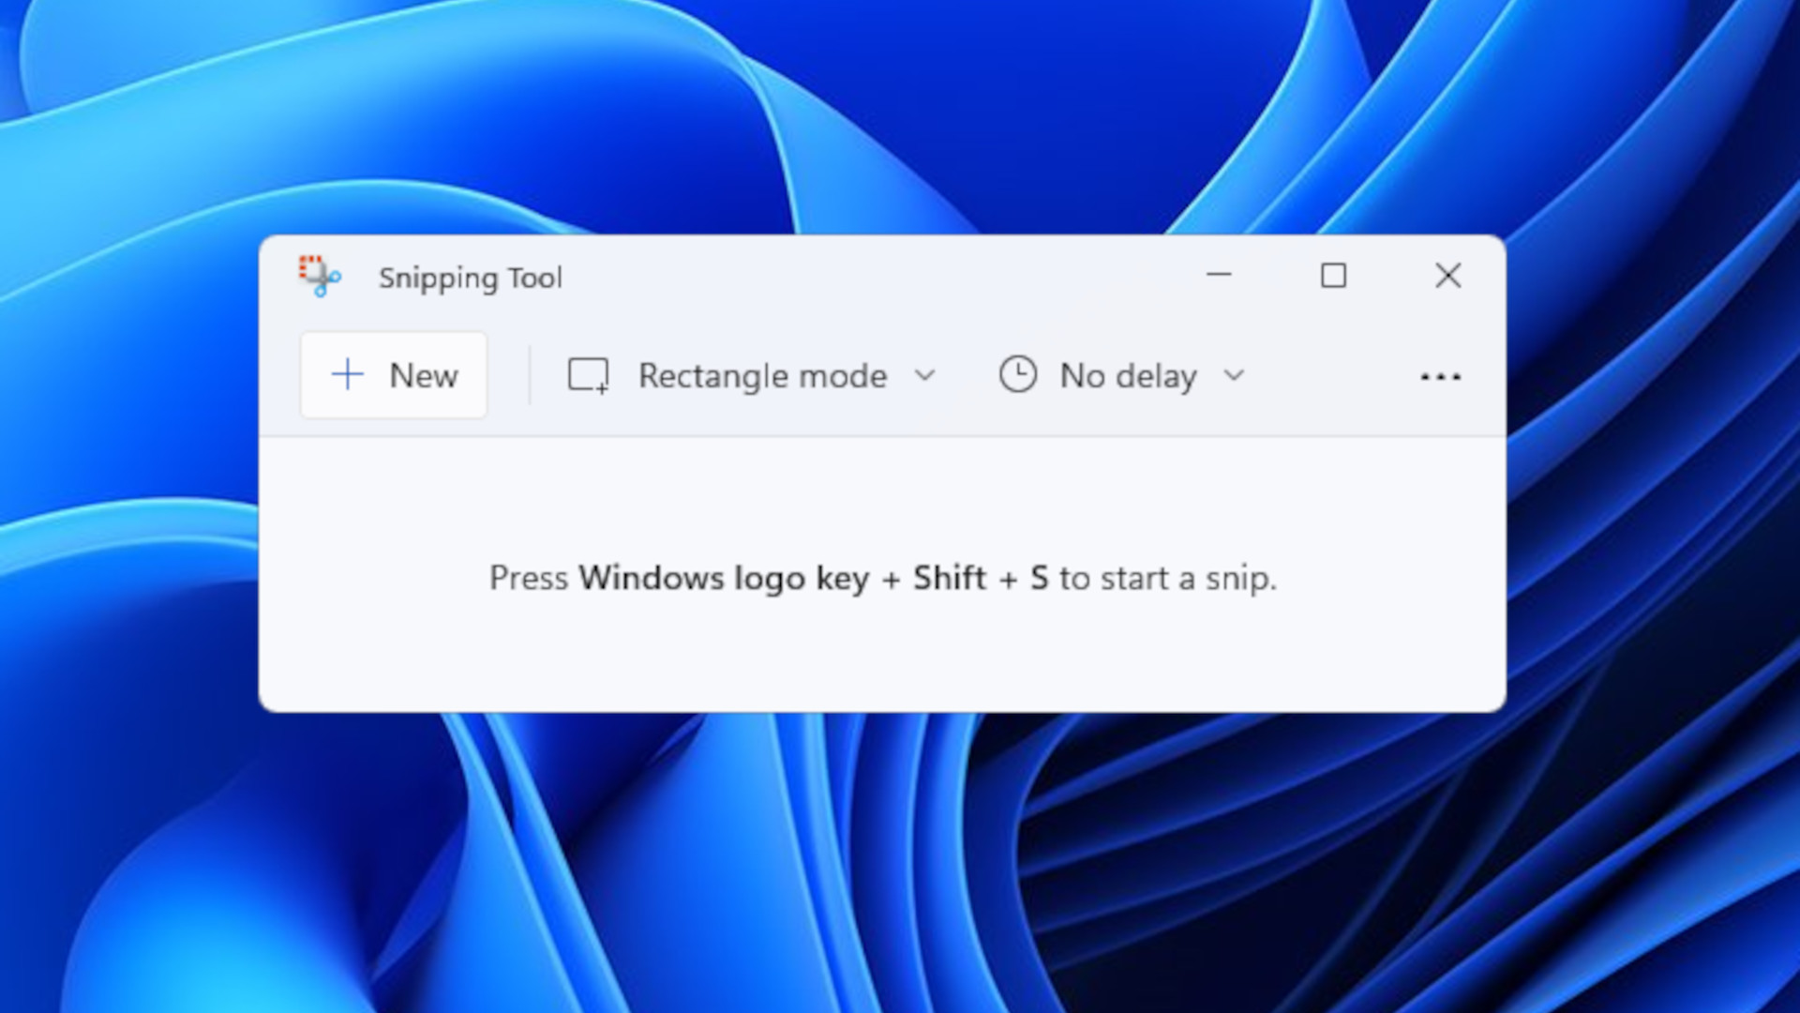Click the empty snip canvas area
The width and height of the screenshot is (1800, 1013).
[881, 577]
